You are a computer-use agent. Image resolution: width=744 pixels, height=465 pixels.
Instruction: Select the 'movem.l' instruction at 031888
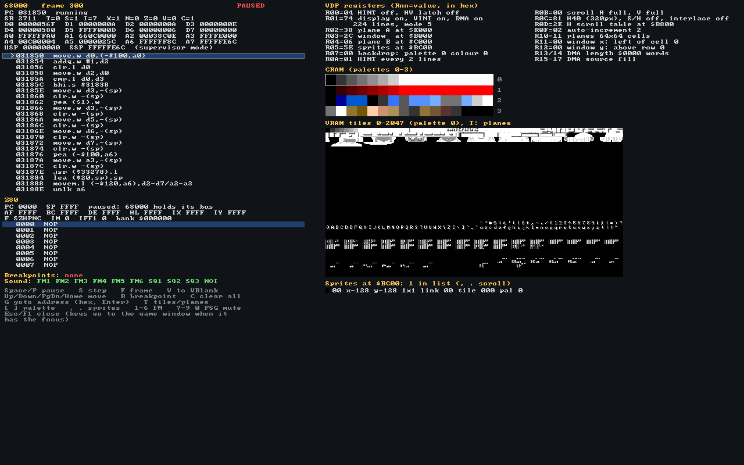pos(104,184)
